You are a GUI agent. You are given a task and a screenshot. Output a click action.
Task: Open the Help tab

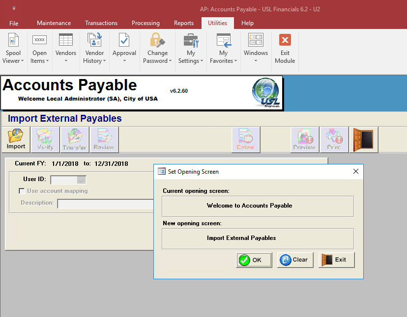point(247,23)
